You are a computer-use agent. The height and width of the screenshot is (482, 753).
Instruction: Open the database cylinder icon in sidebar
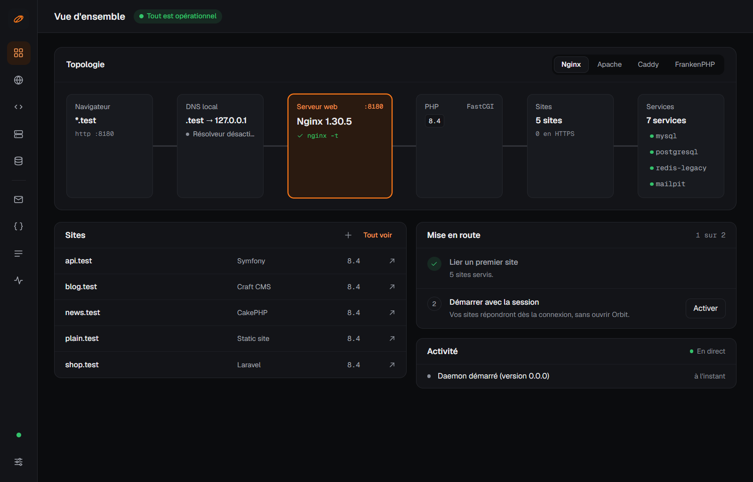[18, 161]
